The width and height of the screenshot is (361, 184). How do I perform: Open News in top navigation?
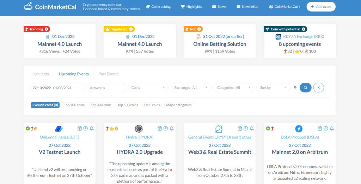pyautogui.click(x=219, y=7)
